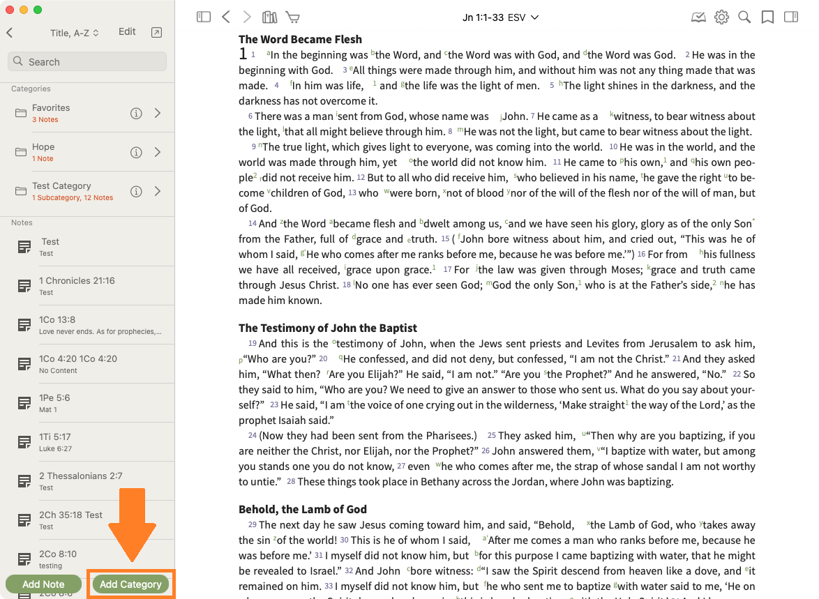Open the store shopping cart
This screenshot has height=599, width=819.
coord(293,17)
